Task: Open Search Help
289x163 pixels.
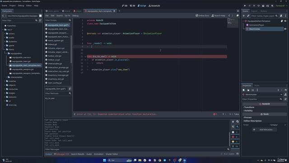Action: tap(219, 16)
